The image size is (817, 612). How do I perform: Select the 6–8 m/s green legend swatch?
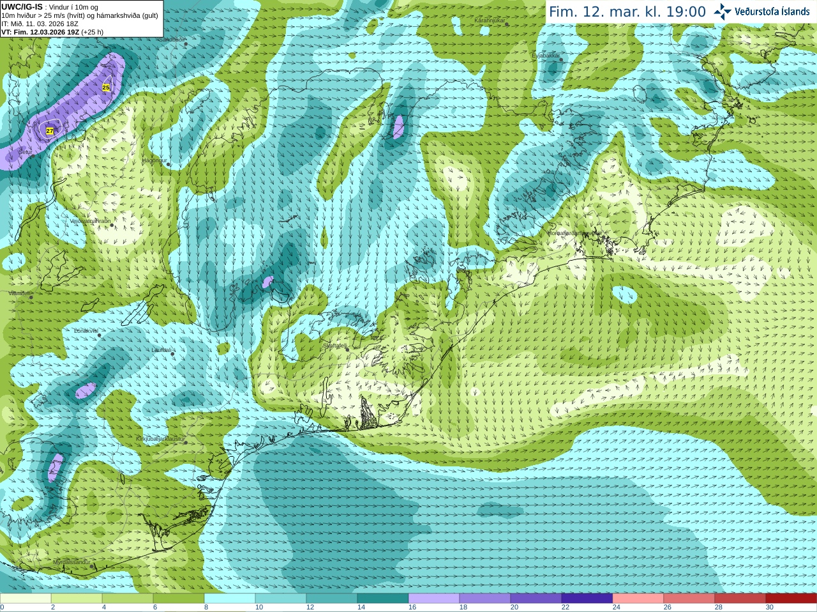(x=179, y=599)
